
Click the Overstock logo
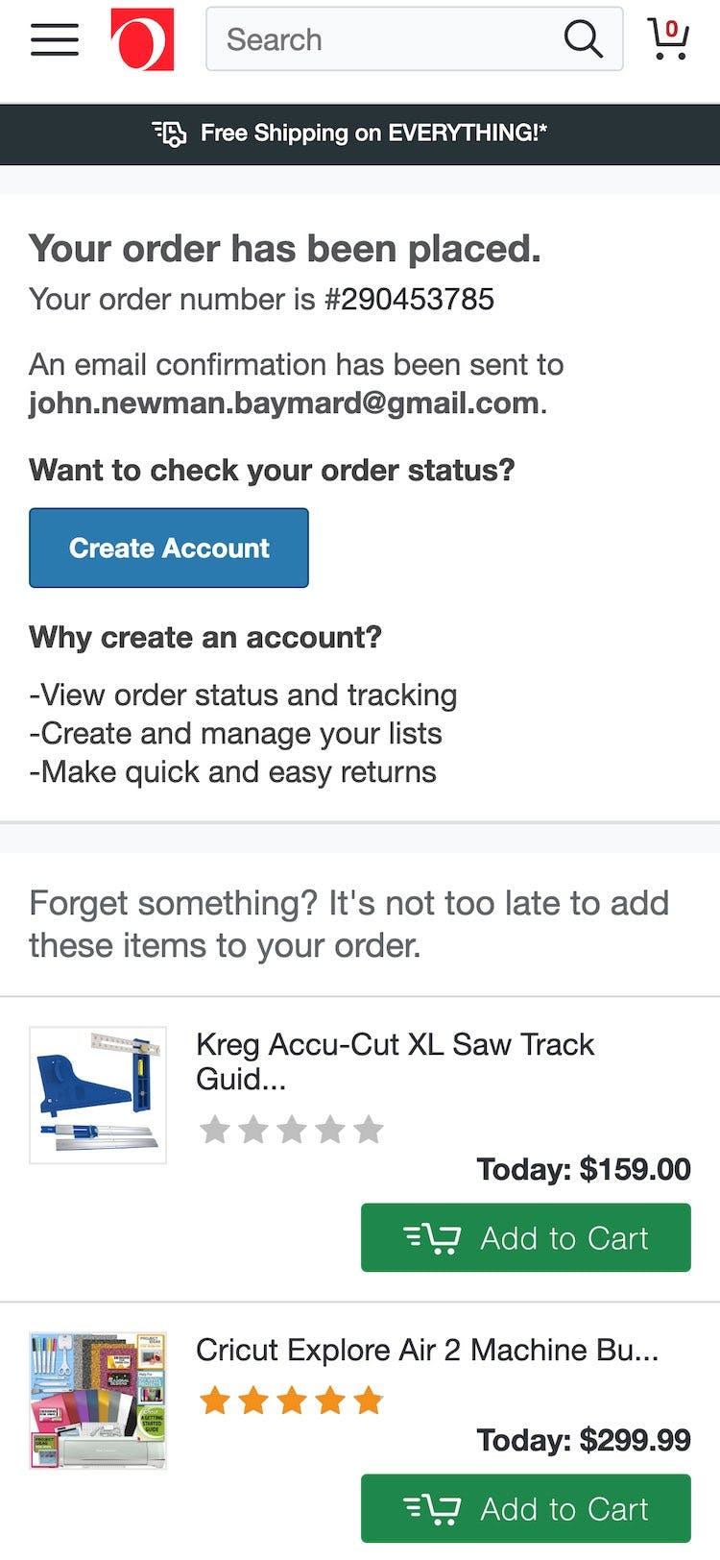coord(141,40)
